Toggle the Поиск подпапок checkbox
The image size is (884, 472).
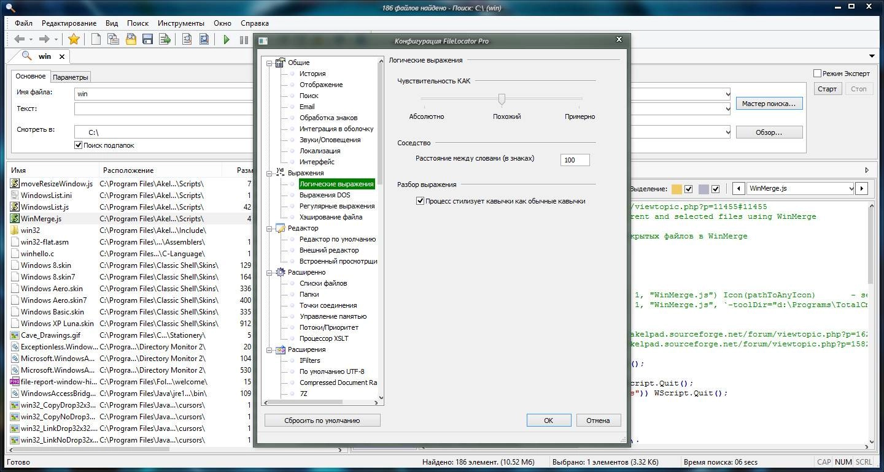pos(78,145)
